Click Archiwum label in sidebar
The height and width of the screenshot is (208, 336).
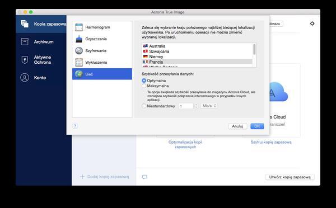pos(44,42)
